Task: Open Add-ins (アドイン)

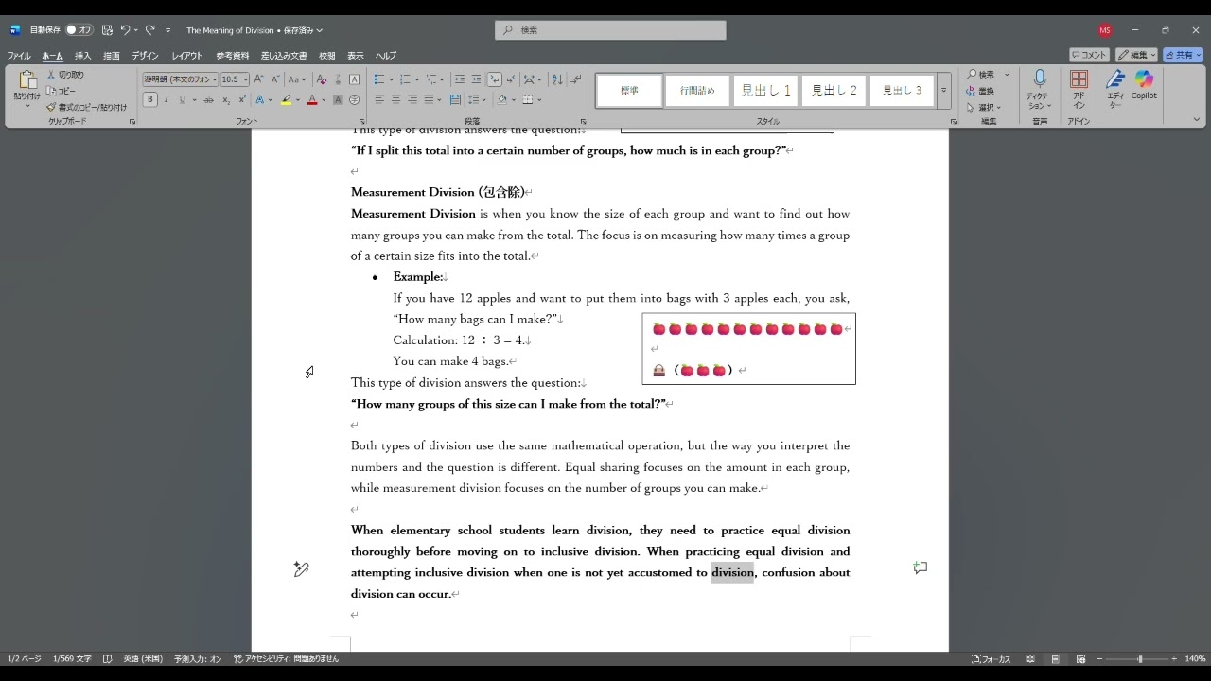Action: pos(1079,89)
